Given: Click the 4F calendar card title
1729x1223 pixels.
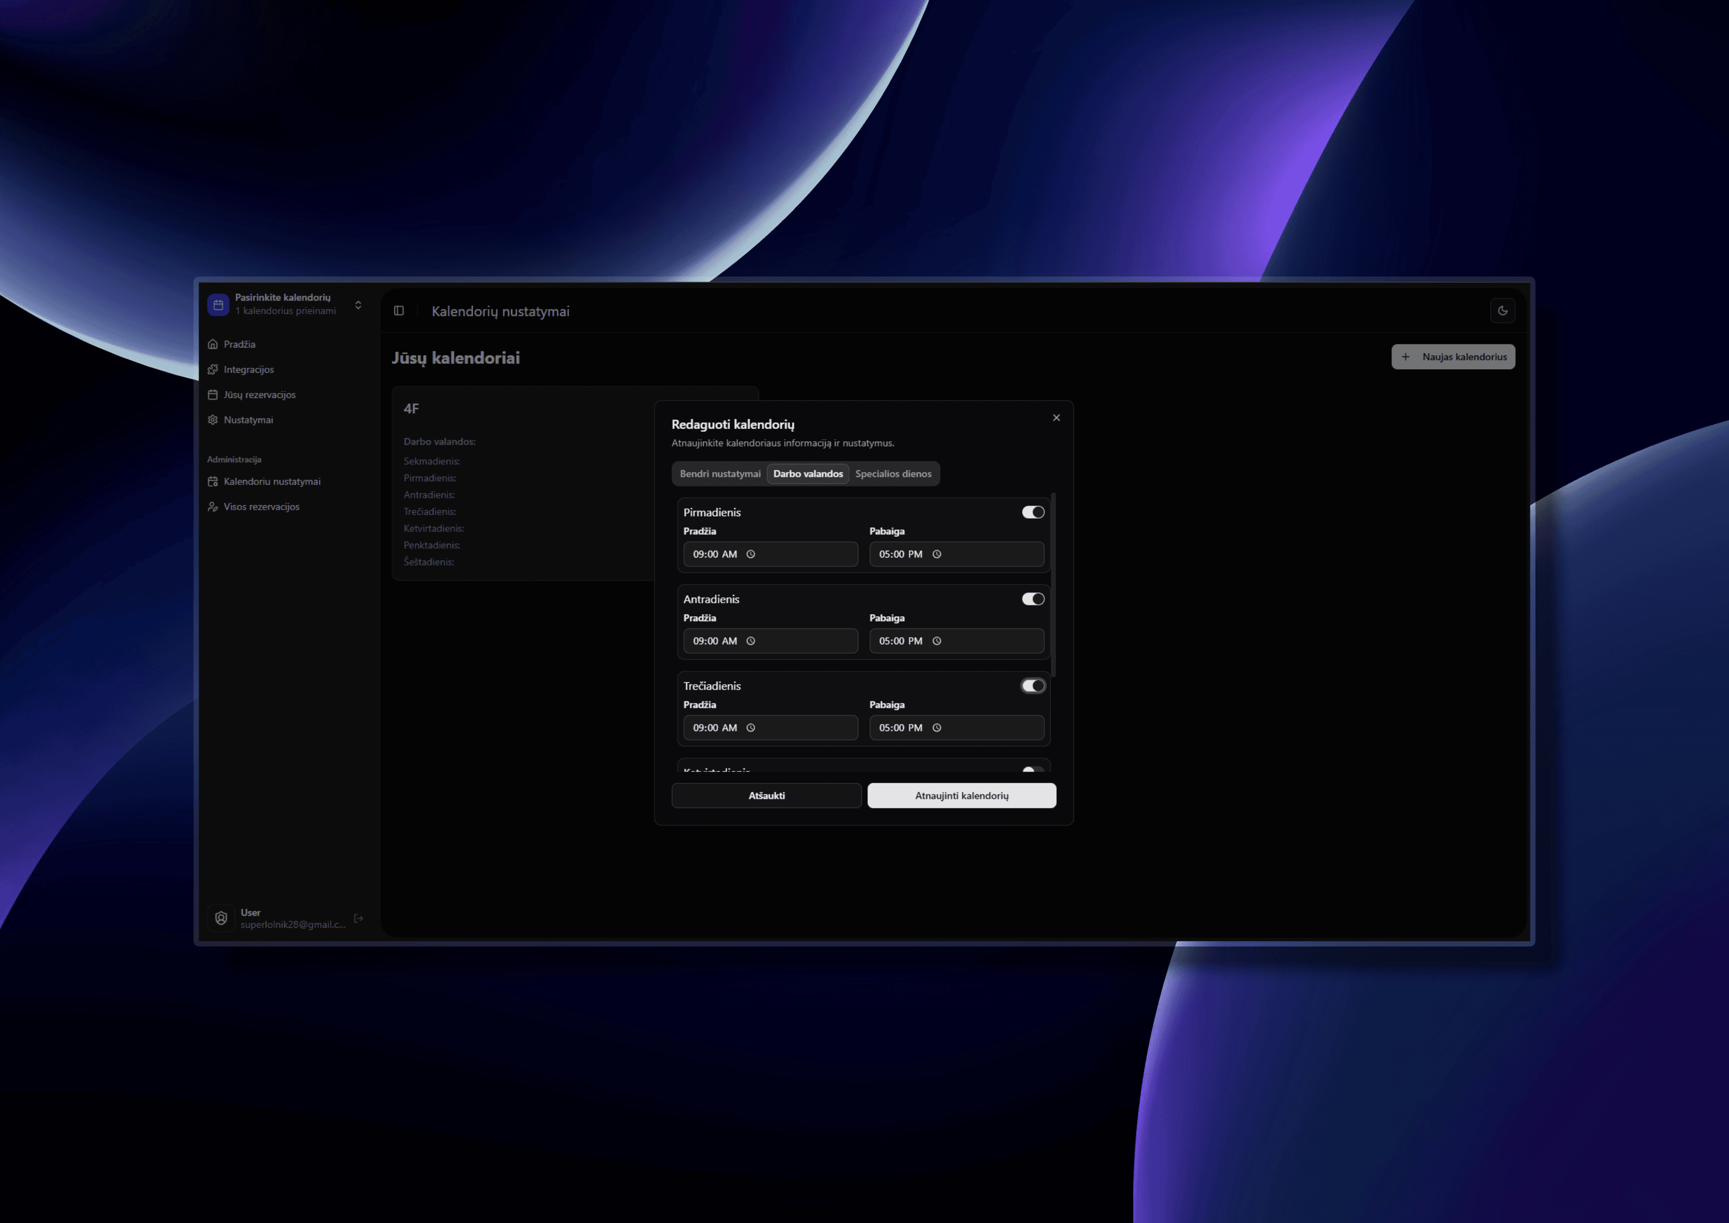Looking at the screenshot, I should [x=411, y=409].
